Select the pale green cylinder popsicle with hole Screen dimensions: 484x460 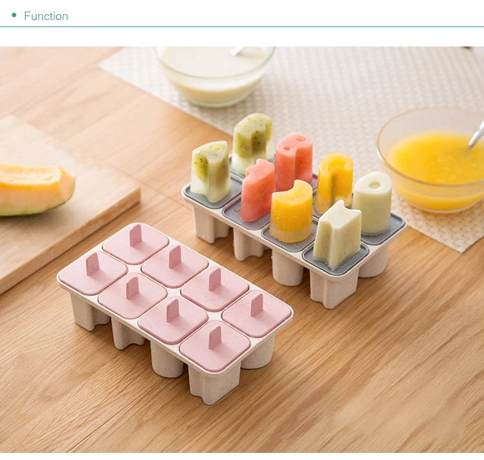click(372, 203)
